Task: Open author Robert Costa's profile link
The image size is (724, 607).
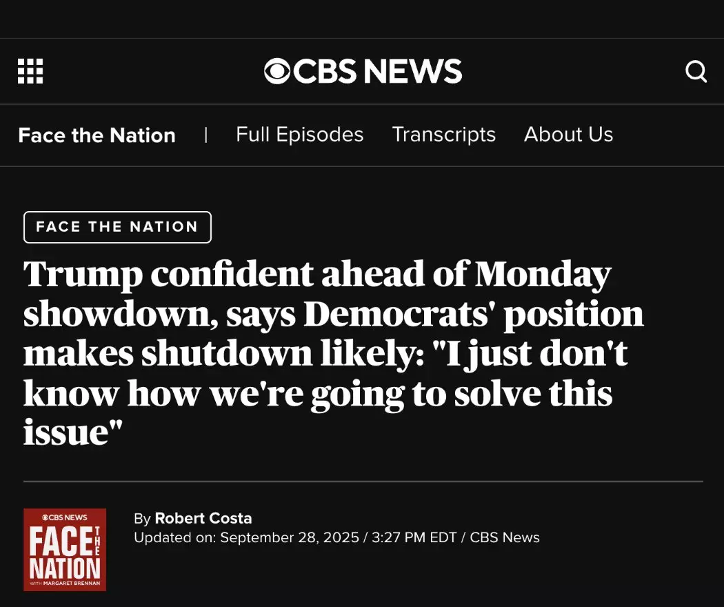Action: click(203, 518)
